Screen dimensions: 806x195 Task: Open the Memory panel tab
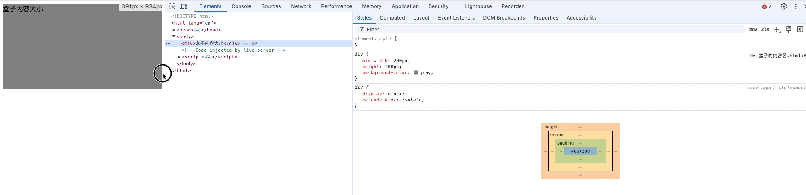372,6
